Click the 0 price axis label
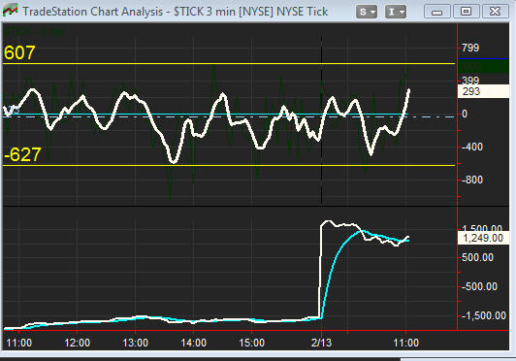Image resolution: width=516 pixels, height=361 pixels. point(465,114)
